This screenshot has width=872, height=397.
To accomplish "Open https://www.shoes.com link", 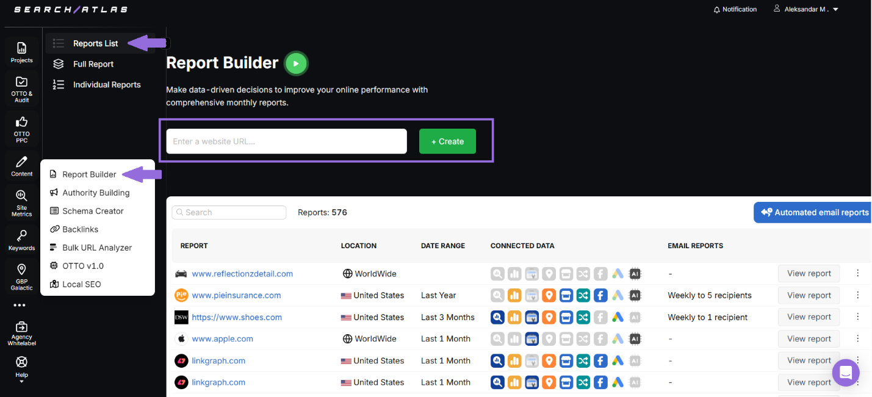I will pyautogui.click(x=237, y=317).
